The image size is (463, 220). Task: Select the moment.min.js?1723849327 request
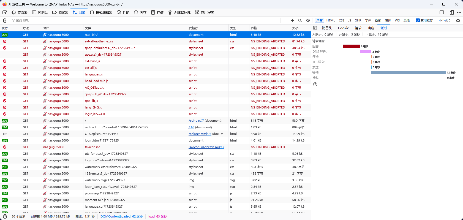pyautogui.click(x=156, y=200)
